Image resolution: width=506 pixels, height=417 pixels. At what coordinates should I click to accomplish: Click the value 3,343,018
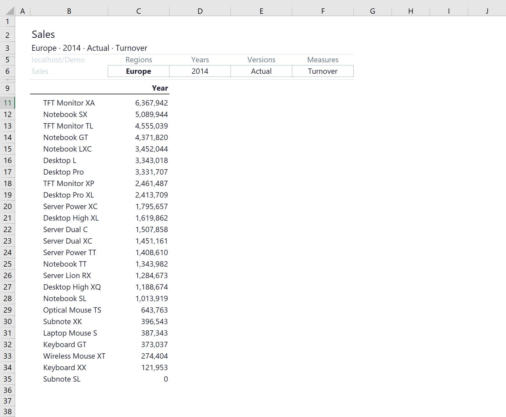click(151, 161)
